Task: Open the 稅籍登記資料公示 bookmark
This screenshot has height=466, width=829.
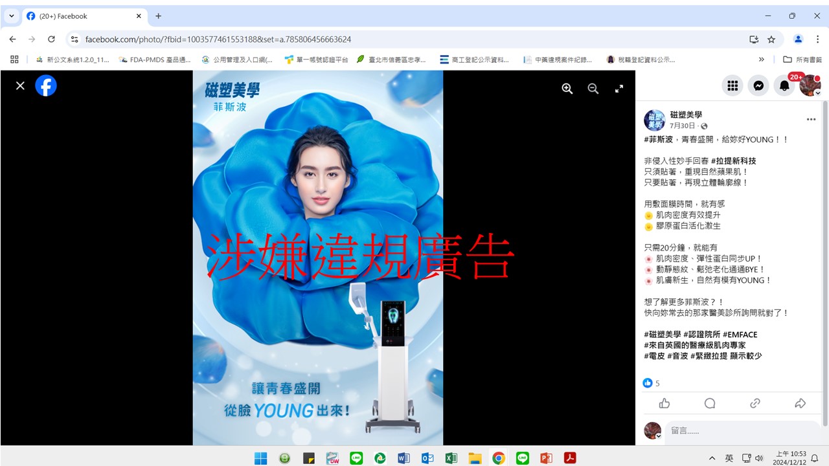Action: pos(641,60)
